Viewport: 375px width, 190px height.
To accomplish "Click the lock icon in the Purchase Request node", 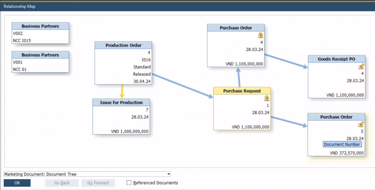I will [x=267, y=98].
